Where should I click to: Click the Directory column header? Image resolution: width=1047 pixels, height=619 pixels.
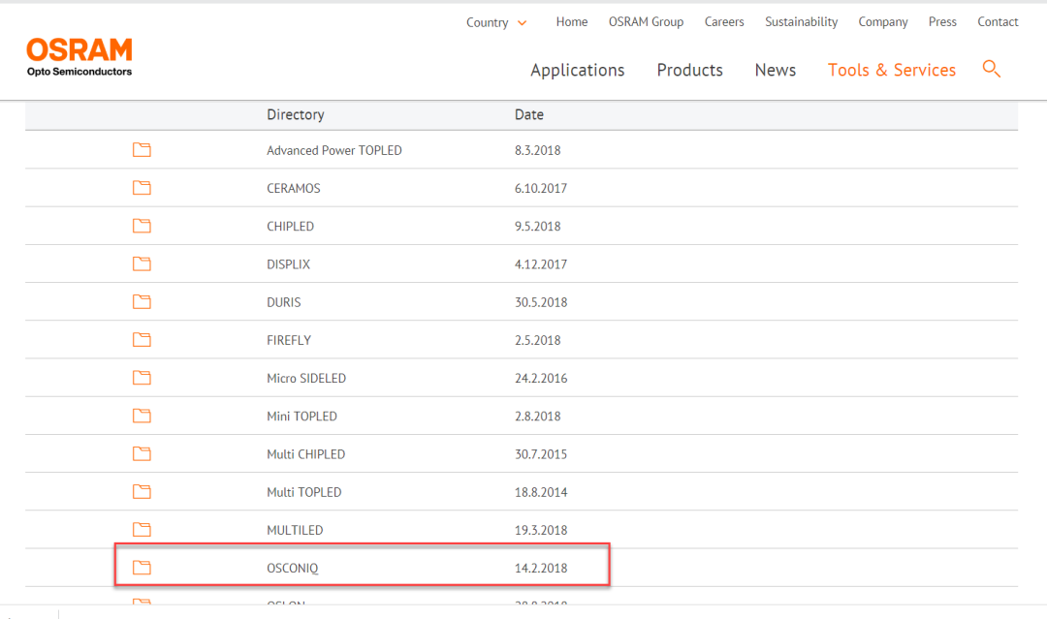(x=296, y=114)
